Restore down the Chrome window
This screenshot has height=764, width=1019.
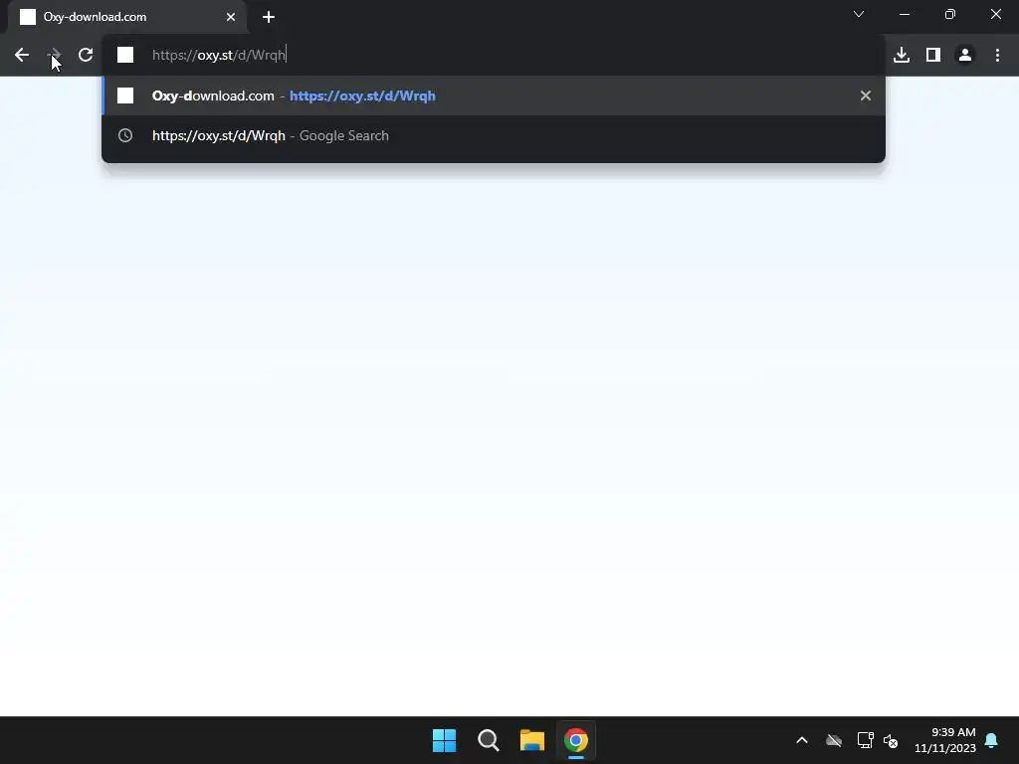pyautogui.click(x=950, y=14)
